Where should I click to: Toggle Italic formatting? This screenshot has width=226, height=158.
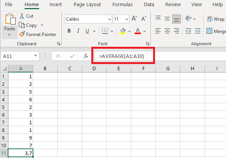click(x=78, y=31)
